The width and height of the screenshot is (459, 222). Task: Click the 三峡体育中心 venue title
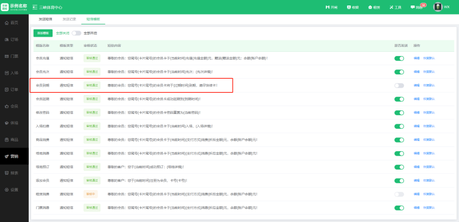51,7
